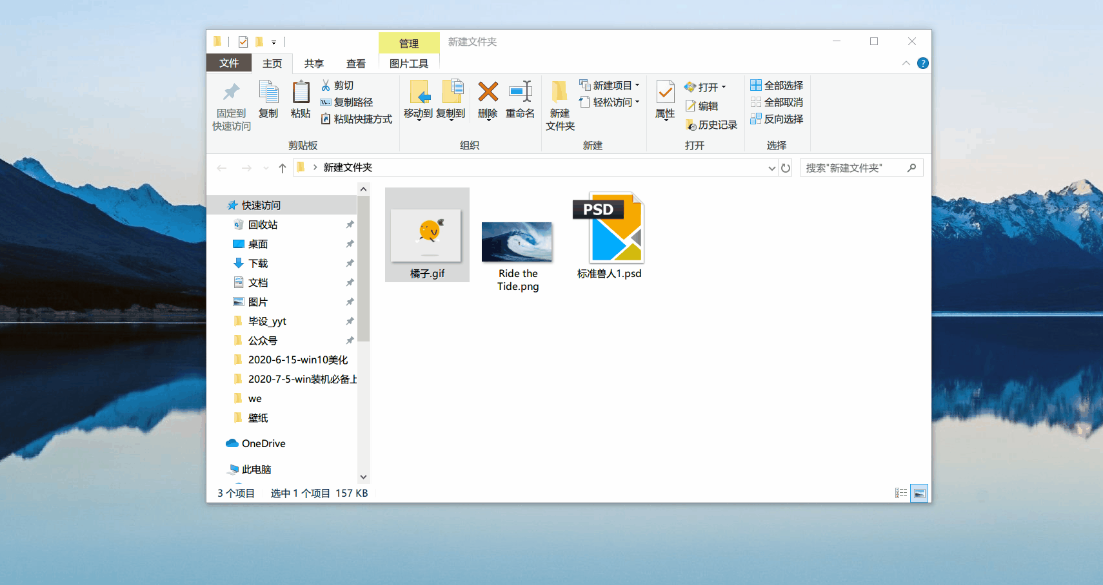
Task: Open the 文件 menu
Action: click(x=229, y=63)
